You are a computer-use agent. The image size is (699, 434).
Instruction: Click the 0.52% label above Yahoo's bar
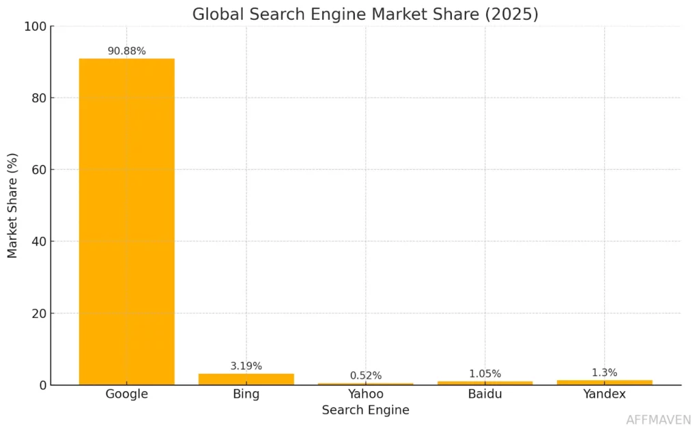tap(366, 375)
